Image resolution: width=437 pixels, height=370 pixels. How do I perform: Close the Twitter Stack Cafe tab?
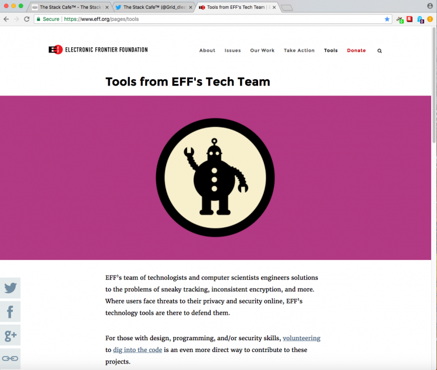click(x=191, y=7)
